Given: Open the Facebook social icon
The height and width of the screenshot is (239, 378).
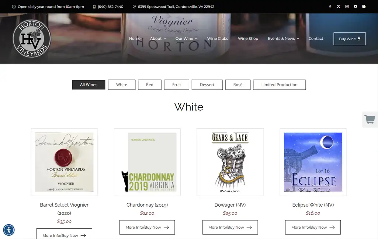Looking at the screenshot, I should pos(330,7).
